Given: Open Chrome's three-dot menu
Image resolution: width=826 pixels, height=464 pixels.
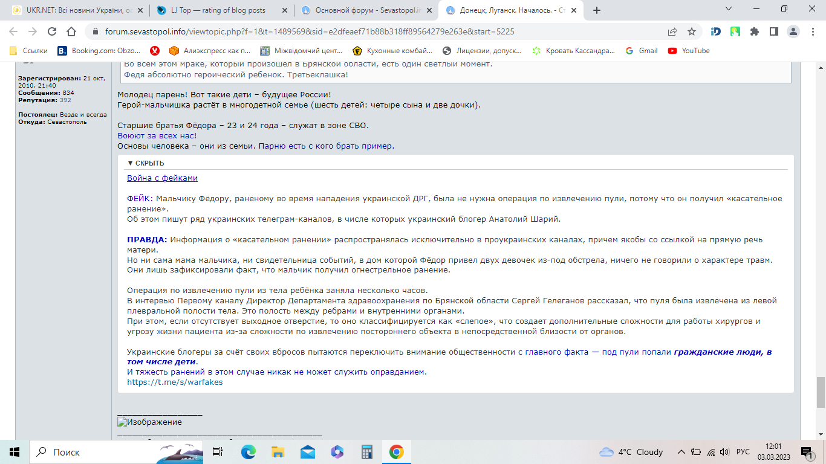Looking at the screenshot, I should click(812, 31).
